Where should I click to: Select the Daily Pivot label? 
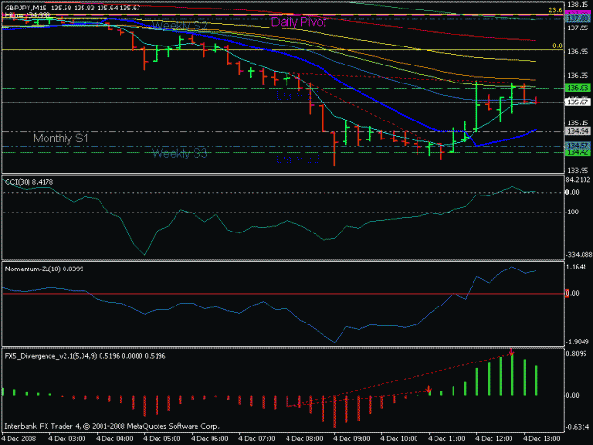click(298, 22)
